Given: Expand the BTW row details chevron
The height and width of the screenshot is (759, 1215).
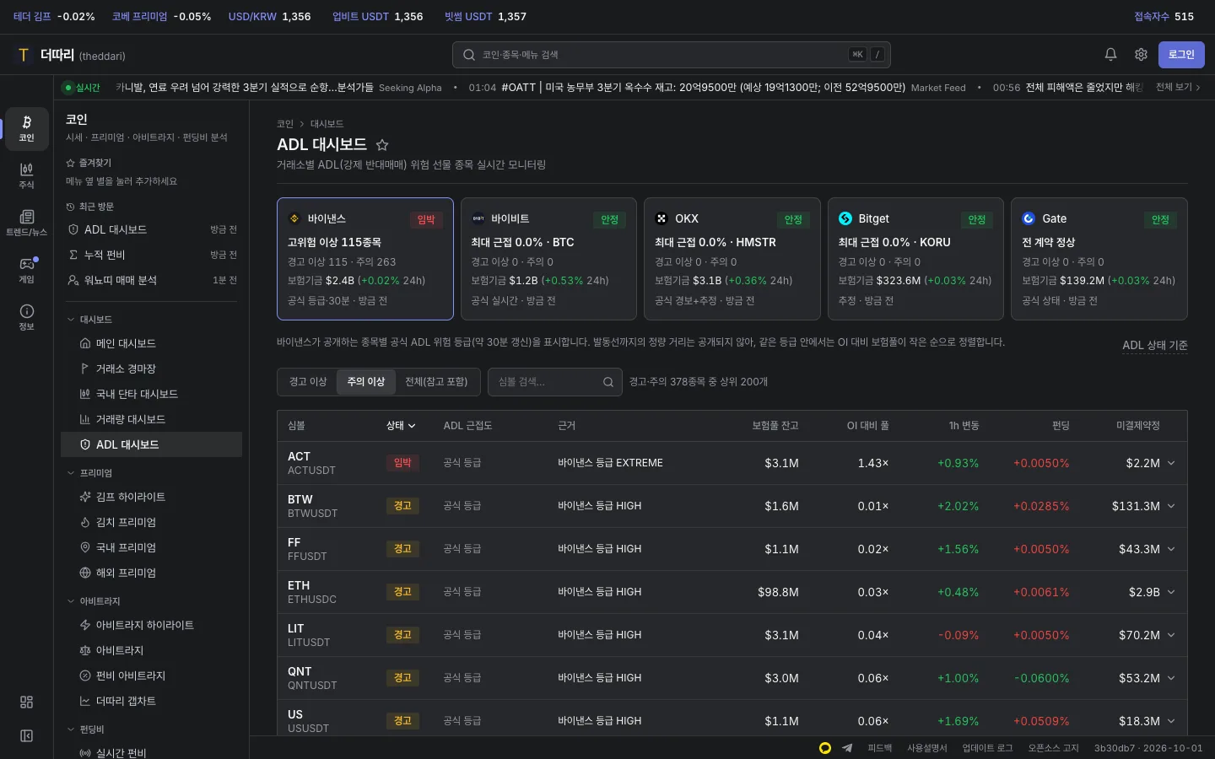Looking at the screenshot, I should point(1171,506).
